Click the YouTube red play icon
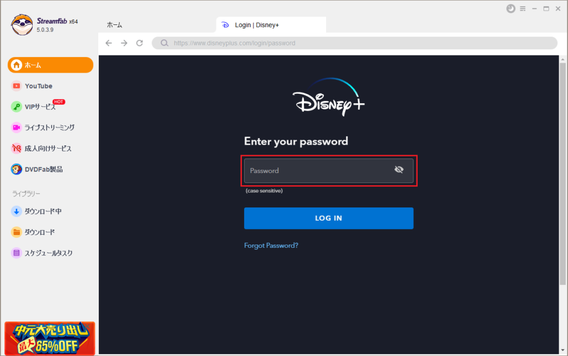568x356 pixels. pos(16,86)
